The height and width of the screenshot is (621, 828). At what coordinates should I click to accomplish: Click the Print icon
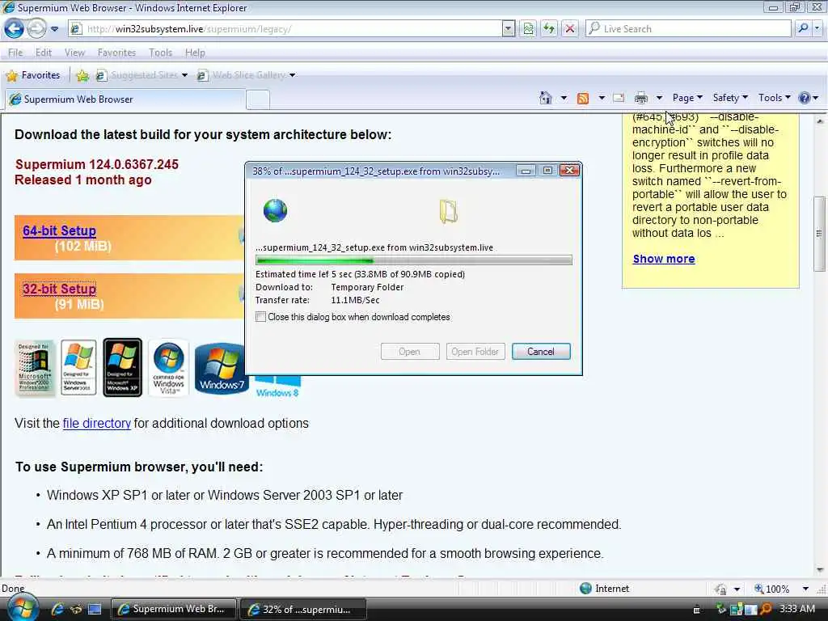coord(641,98)
